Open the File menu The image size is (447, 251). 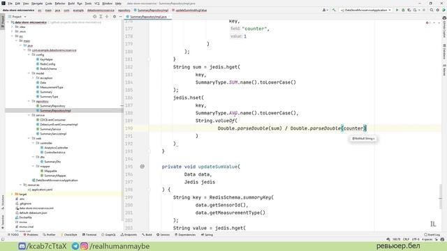tap(10, 3)
